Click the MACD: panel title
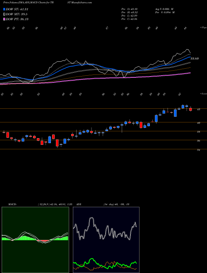Viewport: 207px width, 273px height. [12, 204]
